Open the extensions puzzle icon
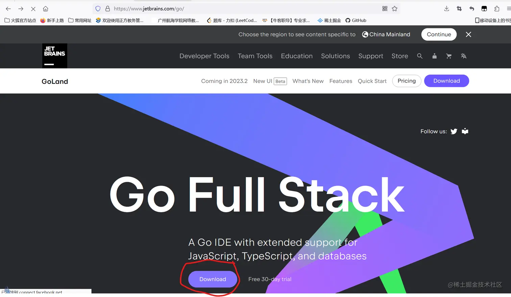 pyautogui.click(x=496, y=9)
